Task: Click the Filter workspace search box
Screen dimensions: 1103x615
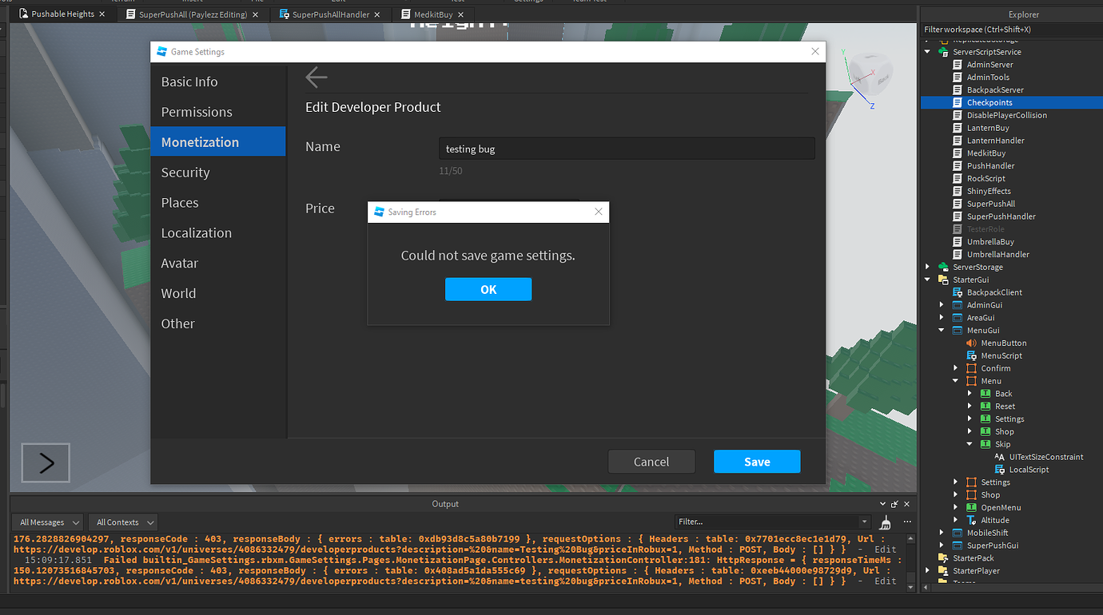Action: [1012, 30]
